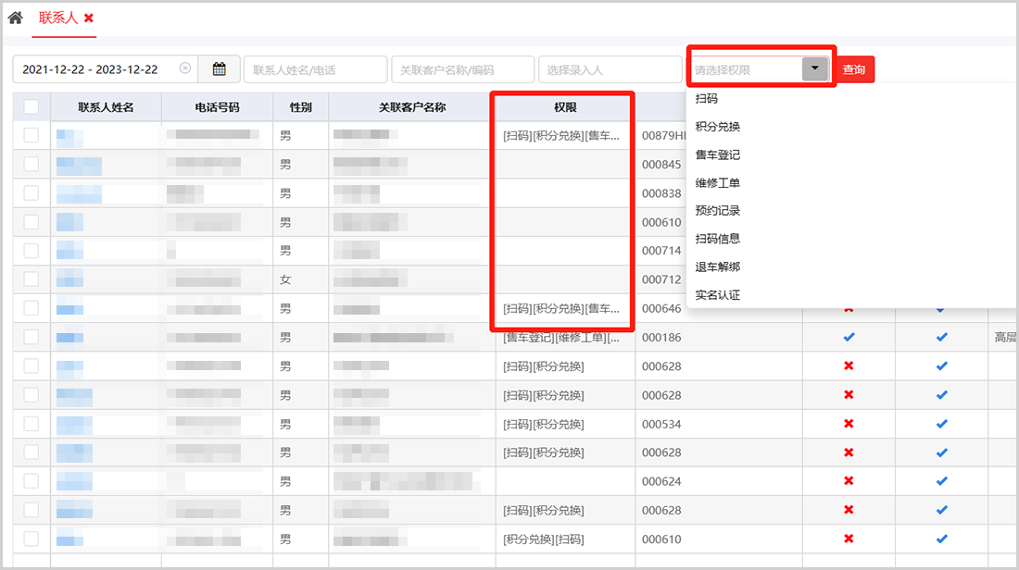The width and height of the screenshot is (1019, 570).
Task: Open the 选择录入人 selector field
Action: pyautogui.click(x=610, y=69)
